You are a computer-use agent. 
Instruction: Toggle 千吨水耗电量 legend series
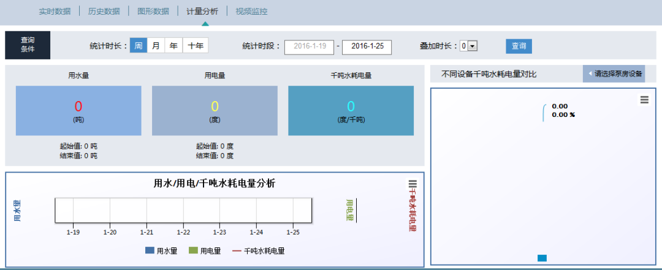tap(259, 250)
